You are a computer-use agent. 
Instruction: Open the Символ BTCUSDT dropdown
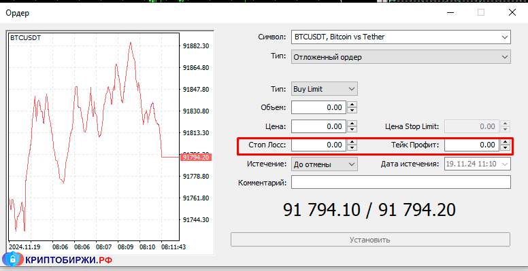[401, 37]
